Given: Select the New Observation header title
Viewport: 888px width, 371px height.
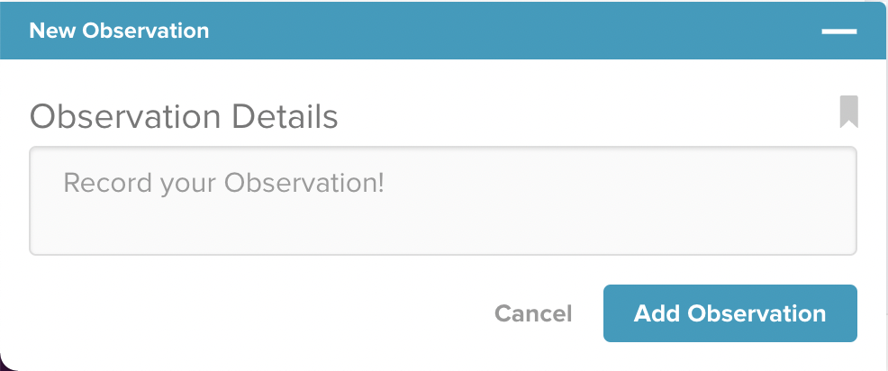Looking at the screenshot, I should [x=119, y=31].
